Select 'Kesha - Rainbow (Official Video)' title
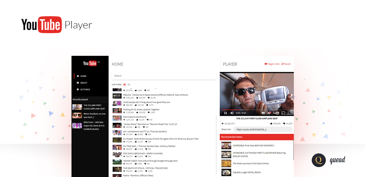 [138, 176]
